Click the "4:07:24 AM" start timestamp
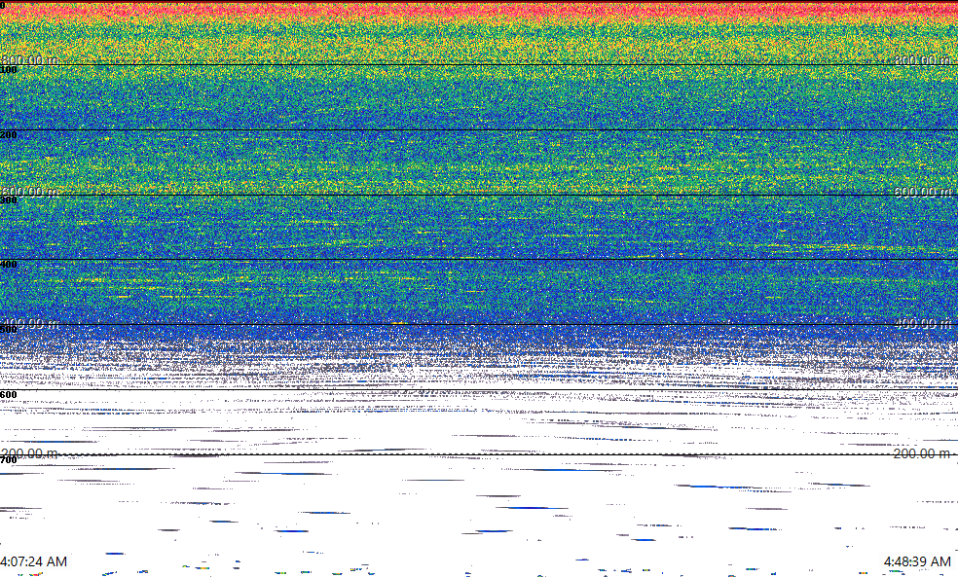 [34, 561]
